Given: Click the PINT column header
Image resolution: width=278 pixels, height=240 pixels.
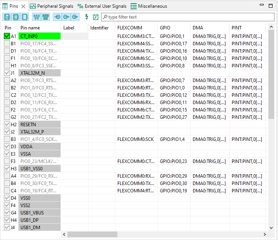Looking at the screenshot, I should pyautogui.click(x=247, y=28).
